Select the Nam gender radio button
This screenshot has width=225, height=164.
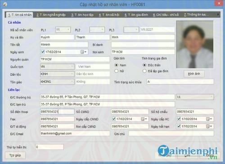(x=116, y=65)
